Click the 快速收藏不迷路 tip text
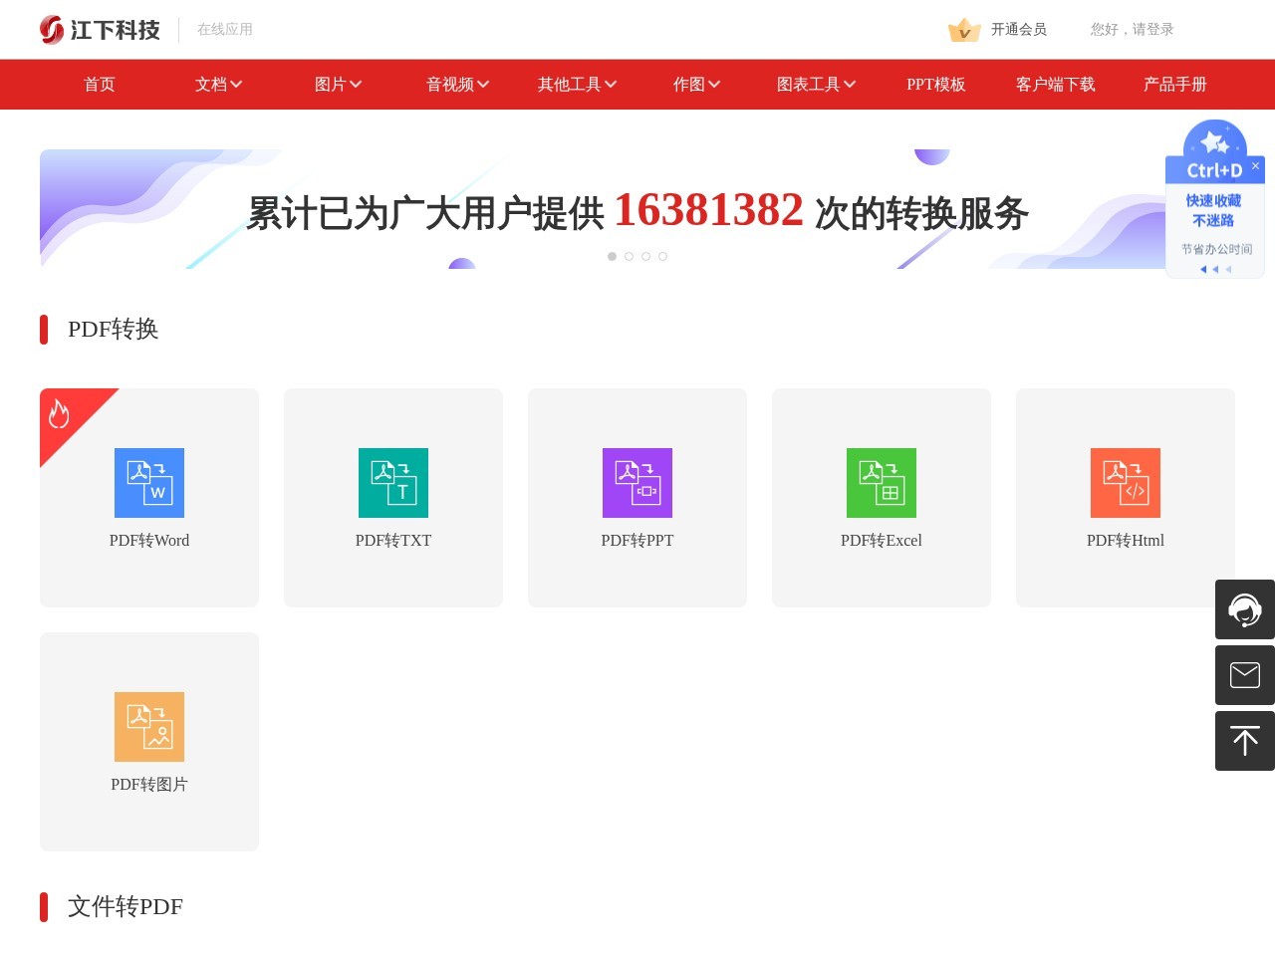 click(x=1213, y=210)
